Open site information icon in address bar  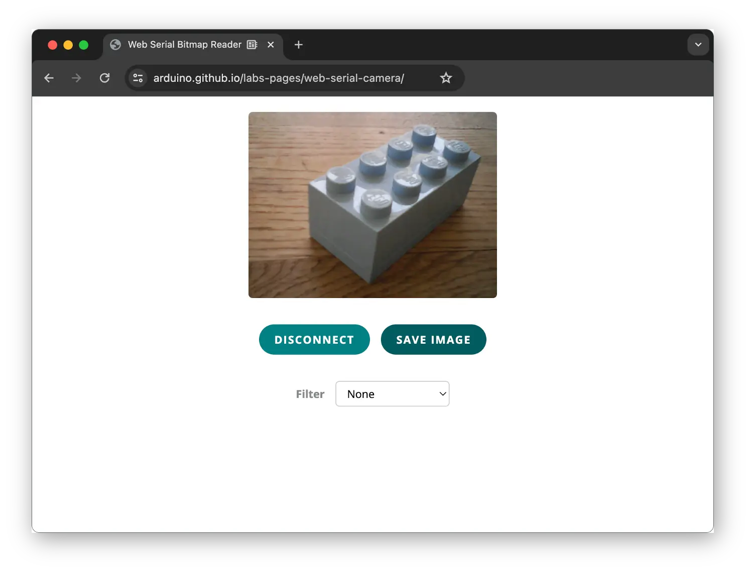[x=138, y=78]
